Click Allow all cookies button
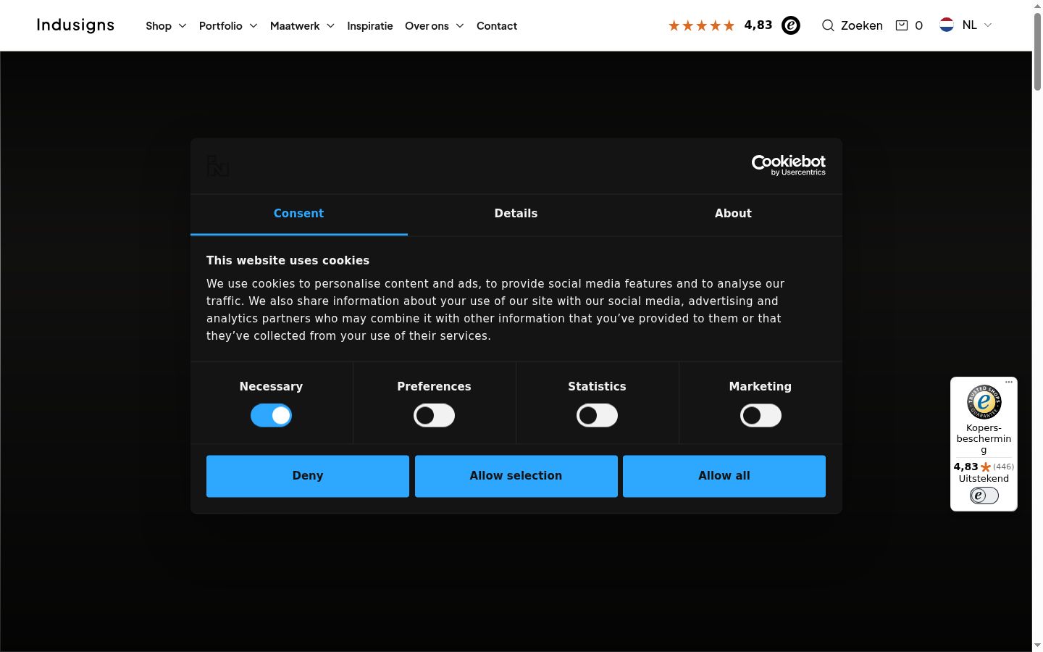 point(724,476)
